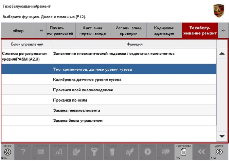Click the scroll-up arrow of function list
229x161 pixels.
(x=222, y=53)
